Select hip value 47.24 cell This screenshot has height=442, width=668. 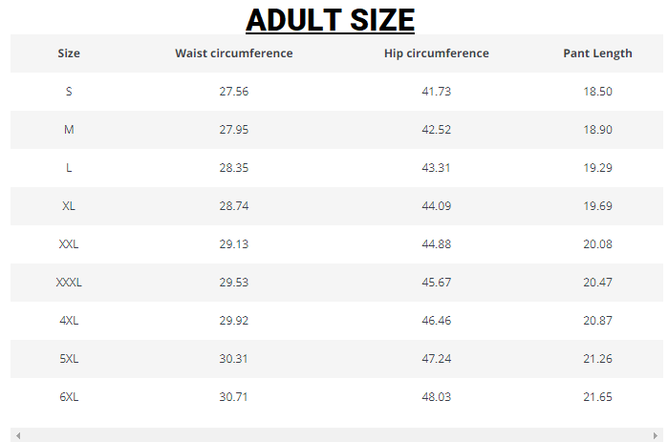click(x=437, y=359)
